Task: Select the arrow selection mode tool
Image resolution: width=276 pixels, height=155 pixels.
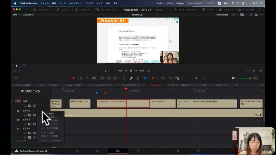Action: [x=73, y=78]
